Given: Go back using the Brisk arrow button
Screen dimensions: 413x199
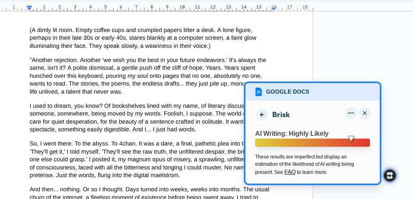Looking at the screenshot, I should pos(262,115).
